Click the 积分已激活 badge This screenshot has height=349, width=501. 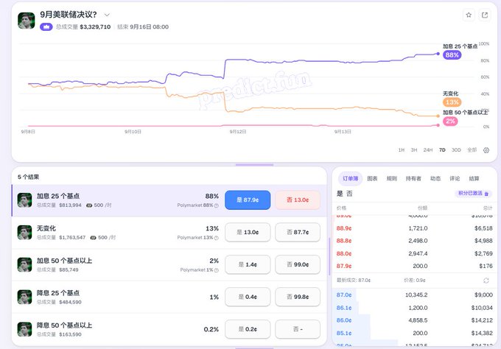pyautogui.click(x=473, y=194)
